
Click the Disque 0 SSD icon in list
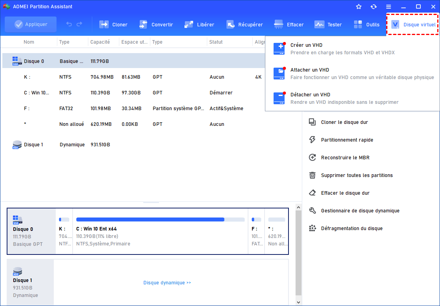tap(16, 61)
